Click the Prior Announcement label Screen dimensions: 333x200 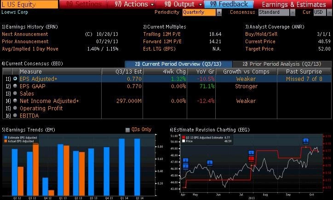pyautogui.click(x=25, y=41)
